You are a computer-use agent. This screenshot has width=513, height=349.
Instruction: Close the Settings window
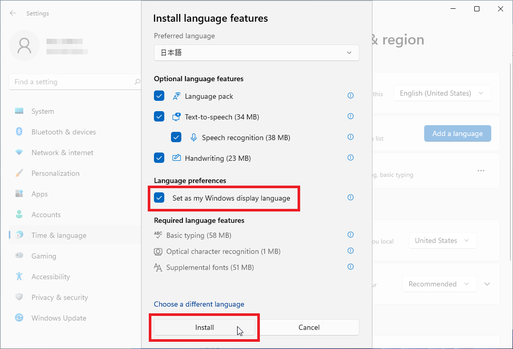(x=501, y=9)
